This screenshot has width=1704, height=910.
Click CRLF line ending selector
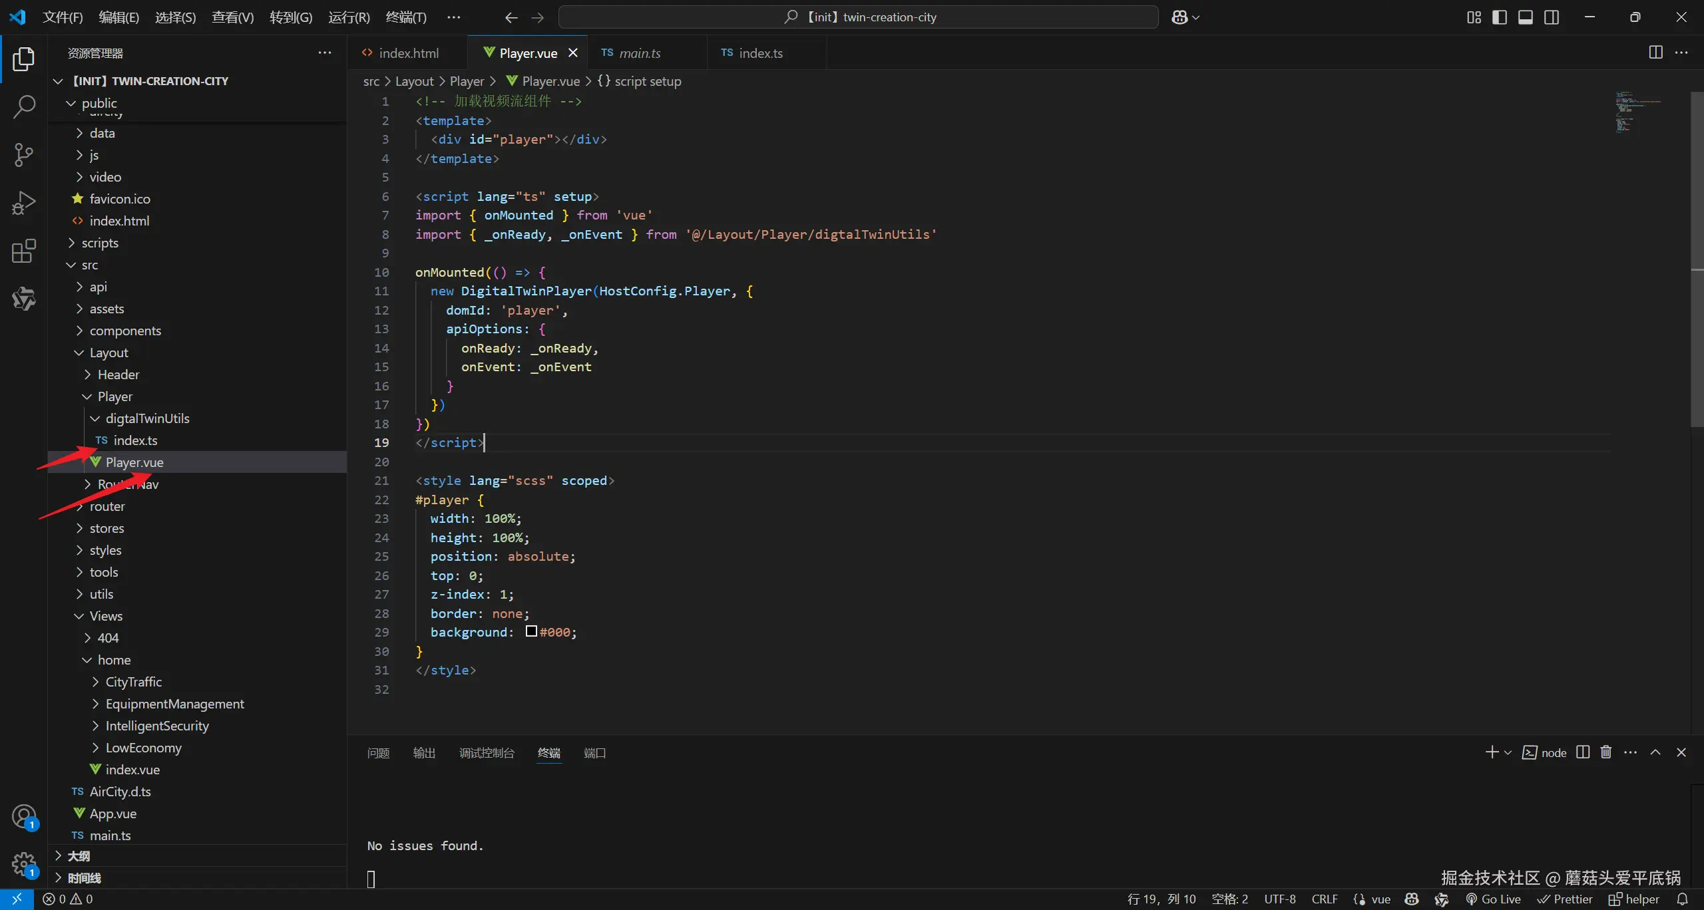(1324, 899)
